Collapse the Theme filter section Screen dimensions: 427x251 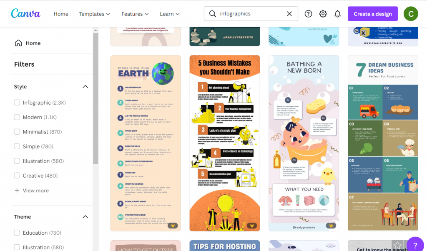pos(85,217)
